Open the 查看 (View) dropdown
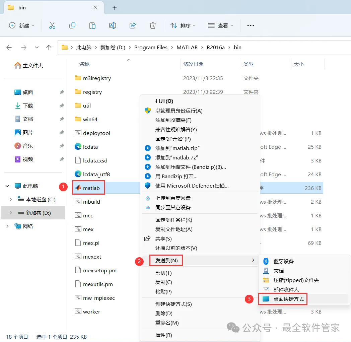The height and width of the screenshot is (342, 351). (x=220, y=25)
